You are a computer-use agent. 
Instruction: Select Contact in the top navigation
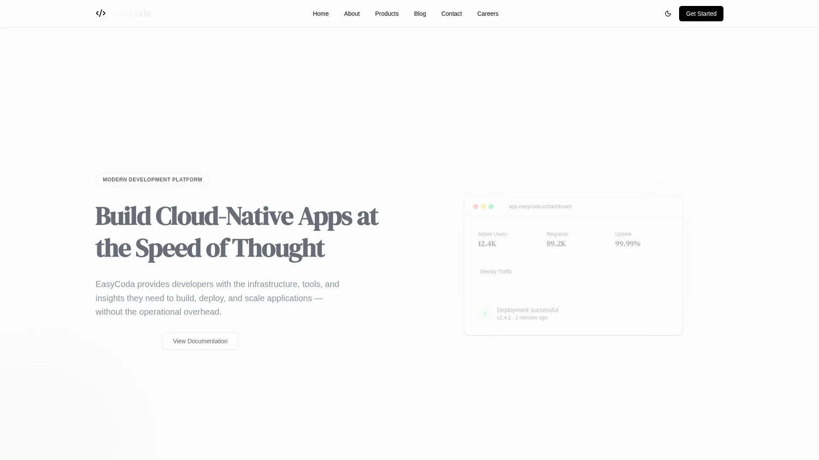pyautogui.click(x=452, y=14)
